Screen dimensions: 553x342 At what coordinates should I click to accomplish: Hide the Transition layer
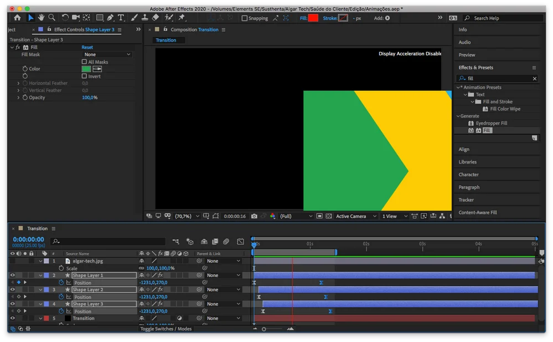[x=13, y=318]
